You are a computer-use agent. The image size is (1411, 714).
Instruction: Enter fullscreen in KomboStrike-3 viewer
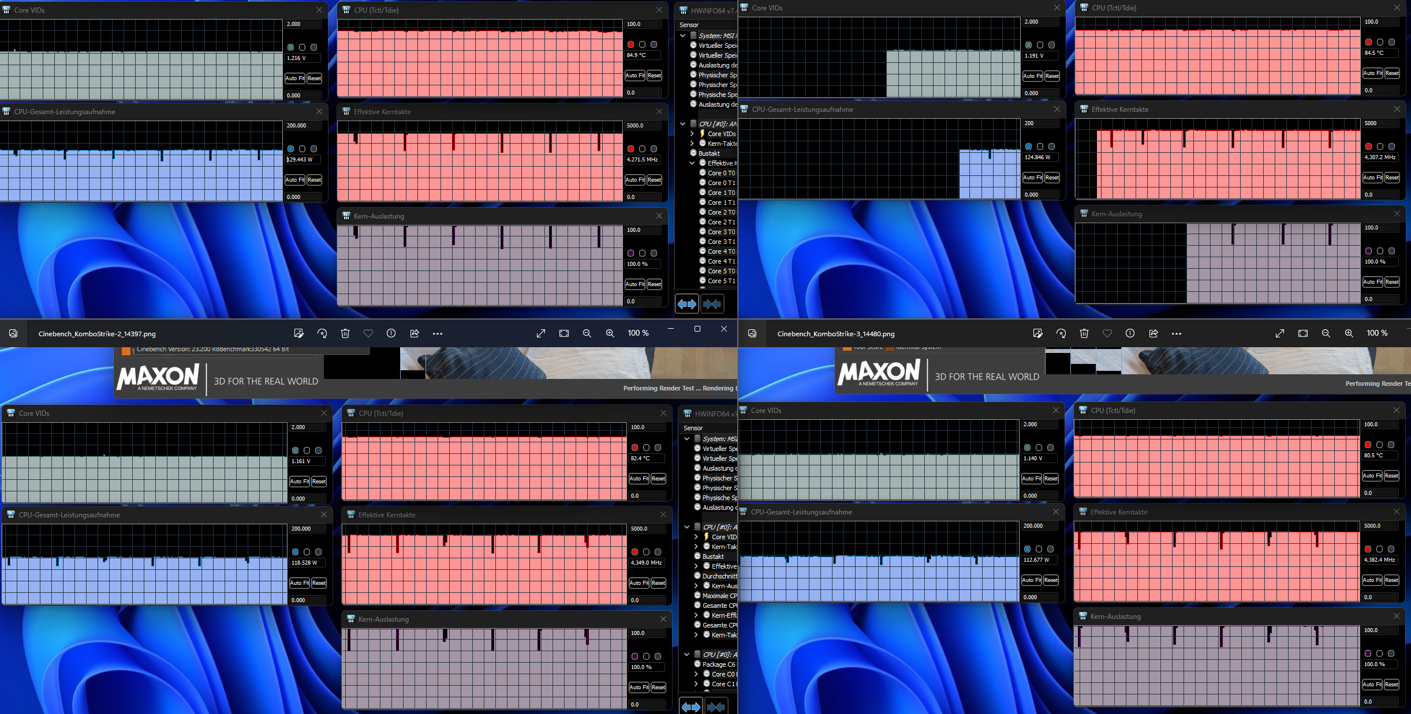coord(1279,333)
